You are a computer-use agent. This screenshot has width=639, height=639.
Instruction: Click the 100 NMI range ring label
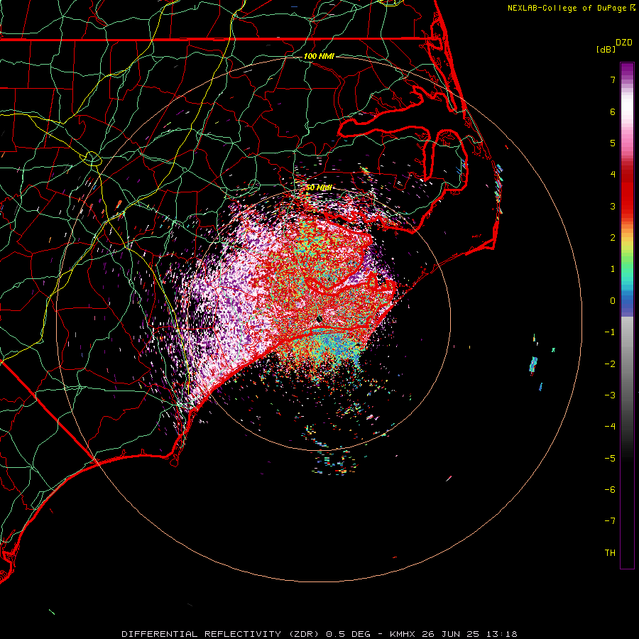(x=319, y=56)
